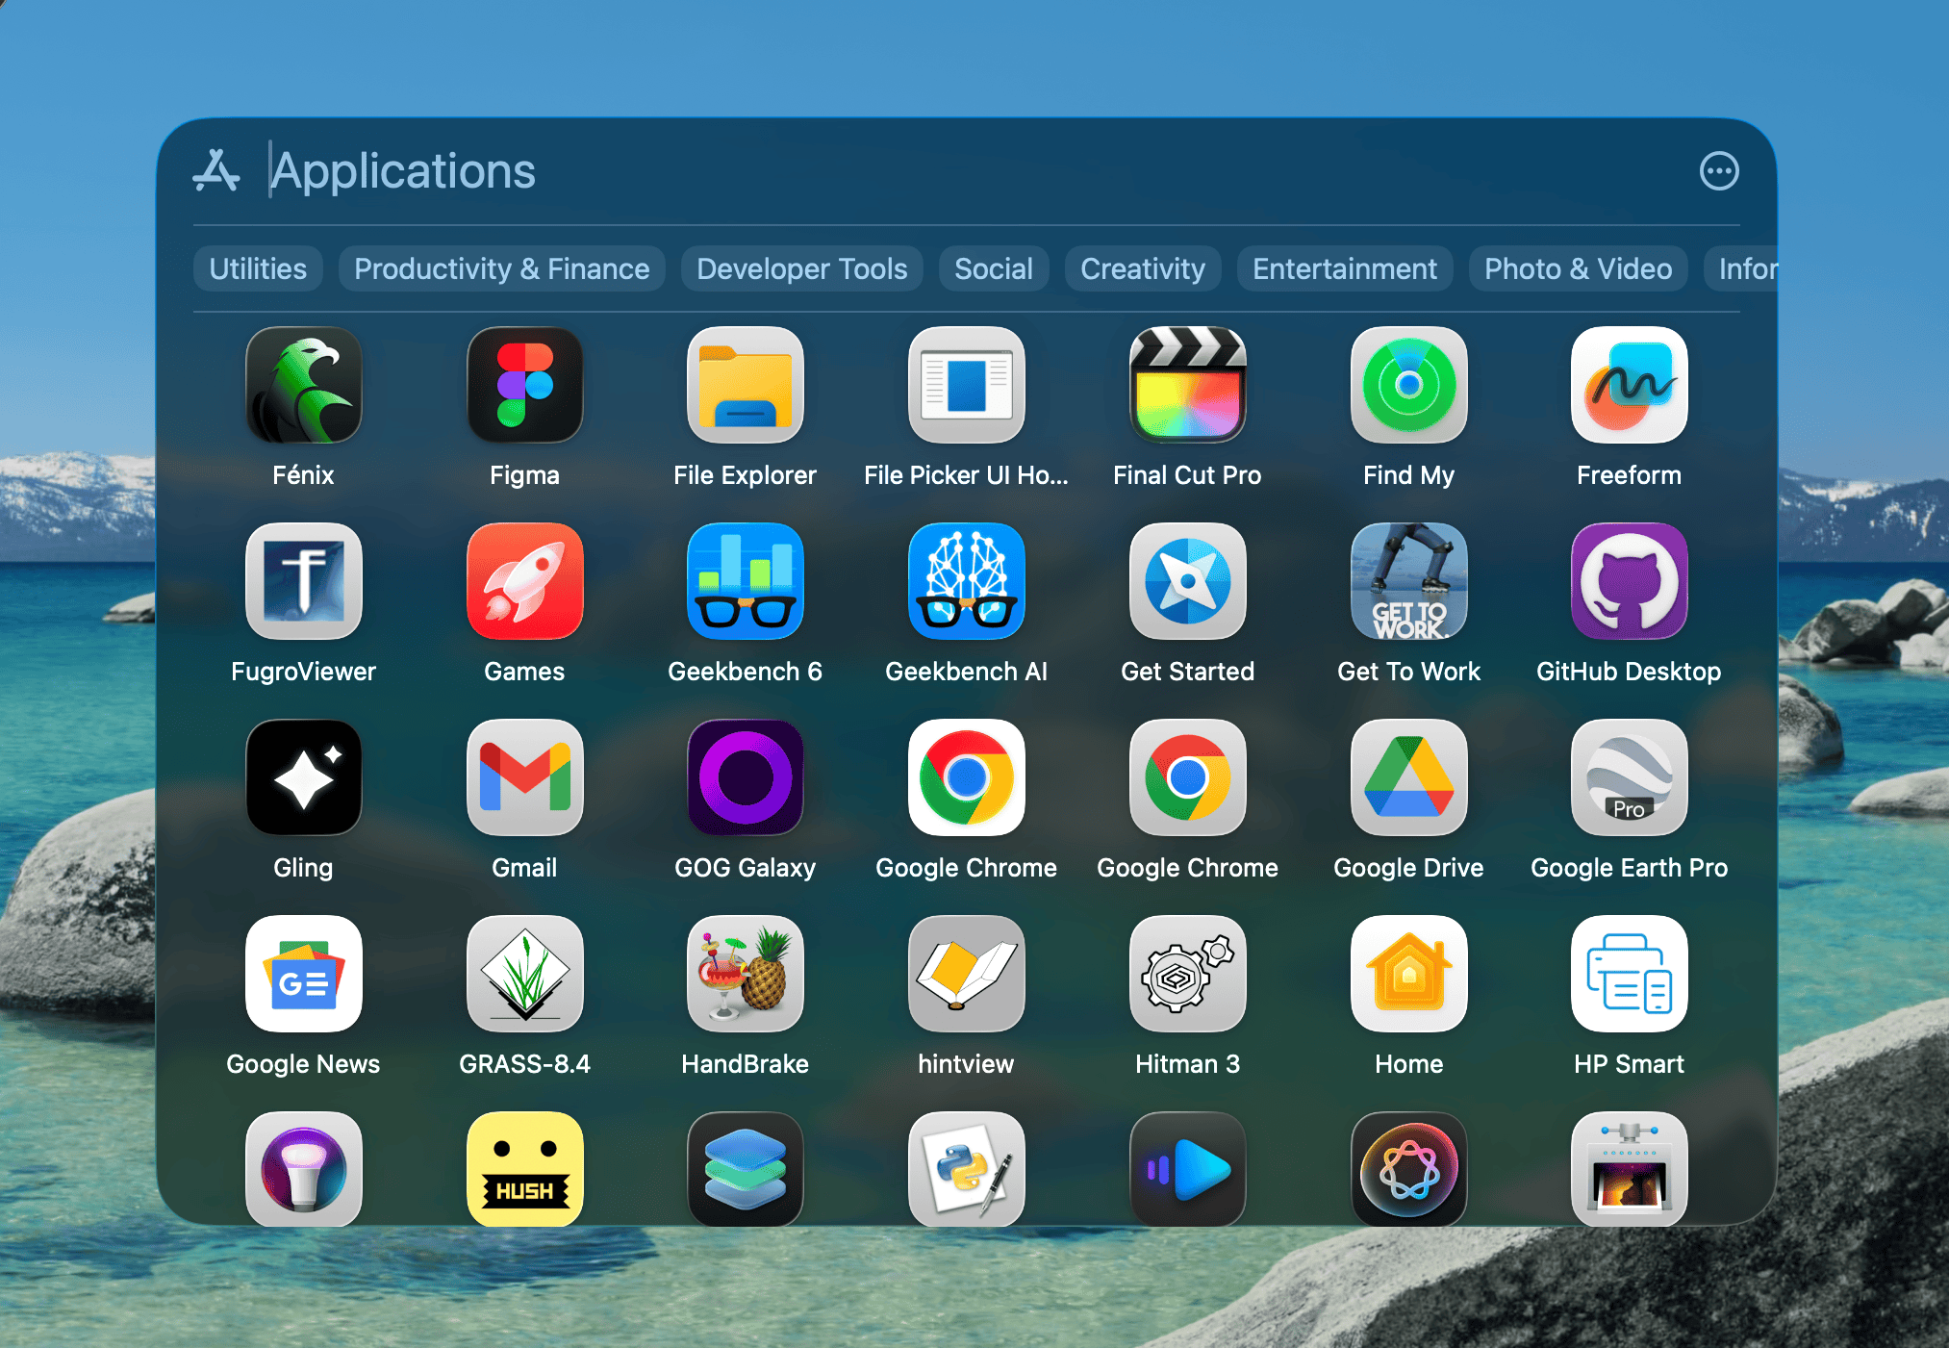Filter apps by Creativity
1949x1348 pixels.
pos(1142,268)
